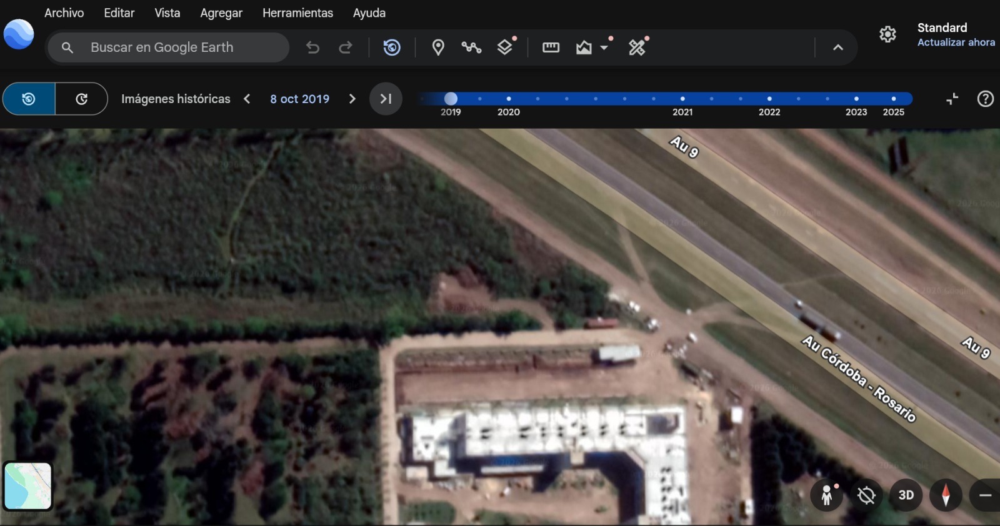The width and height of the screenshot is (1000, 526).
Task: Collapse the toolbar with chevron
Action: [838, 47]
